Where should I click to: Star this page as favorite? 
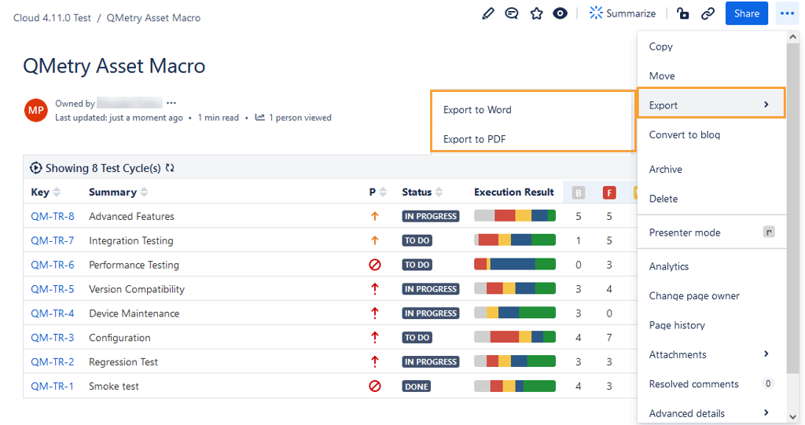pyautogui.click(x=536, y=13)
